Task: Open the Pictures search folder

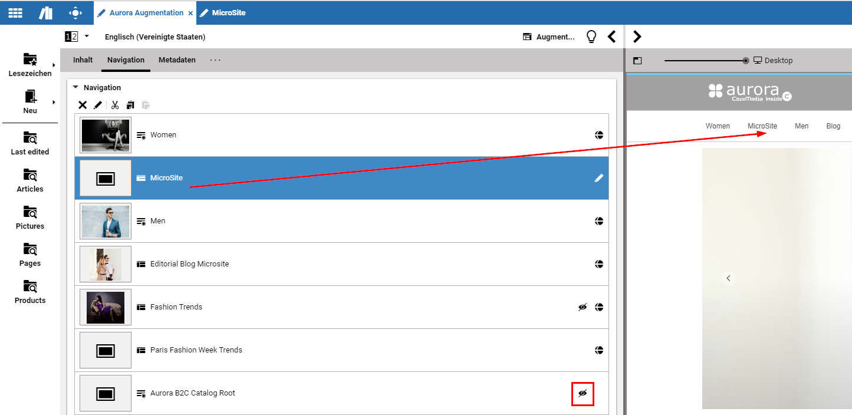Action: (x=30, y=217)
